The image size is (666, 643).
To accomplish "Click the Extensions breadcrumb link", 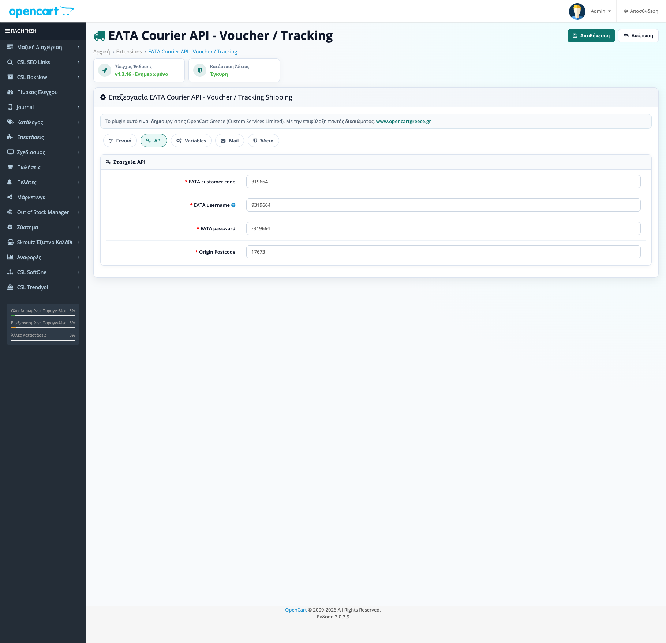I will pos(129,52).
